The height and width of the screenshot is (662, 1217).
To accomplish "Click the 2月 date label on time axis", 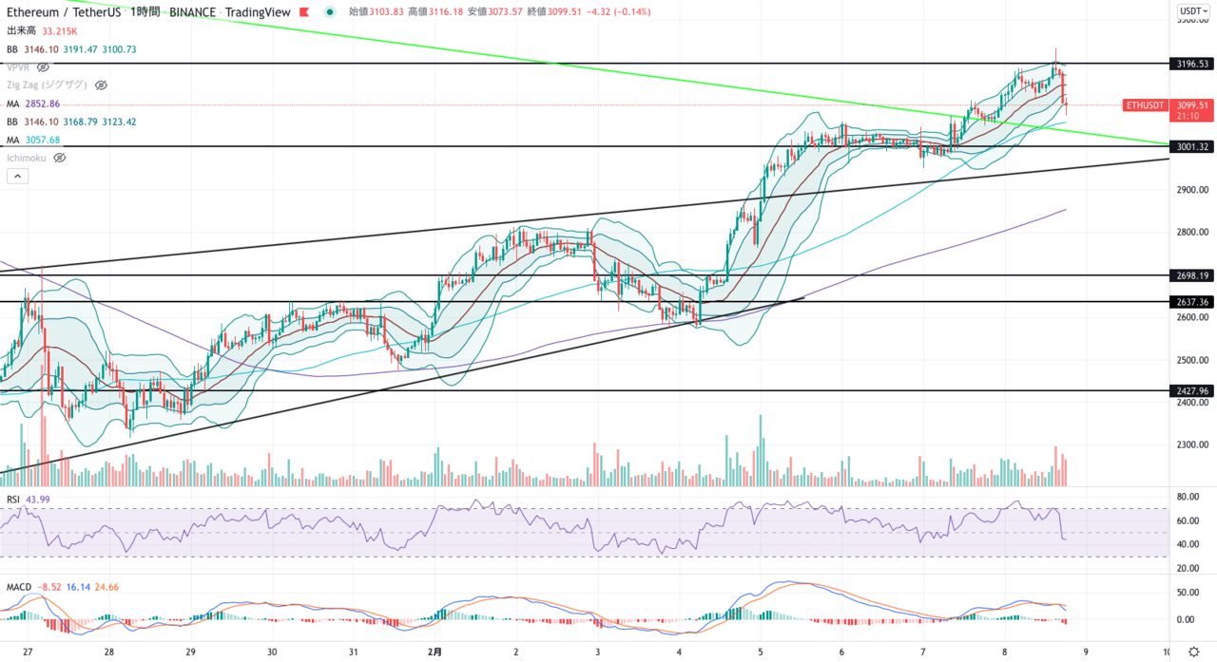I will click(435, 652).
